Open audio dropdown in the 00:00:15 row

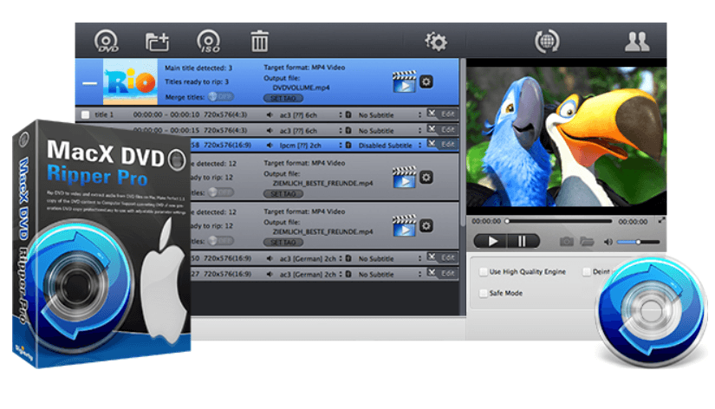[341, 130]
